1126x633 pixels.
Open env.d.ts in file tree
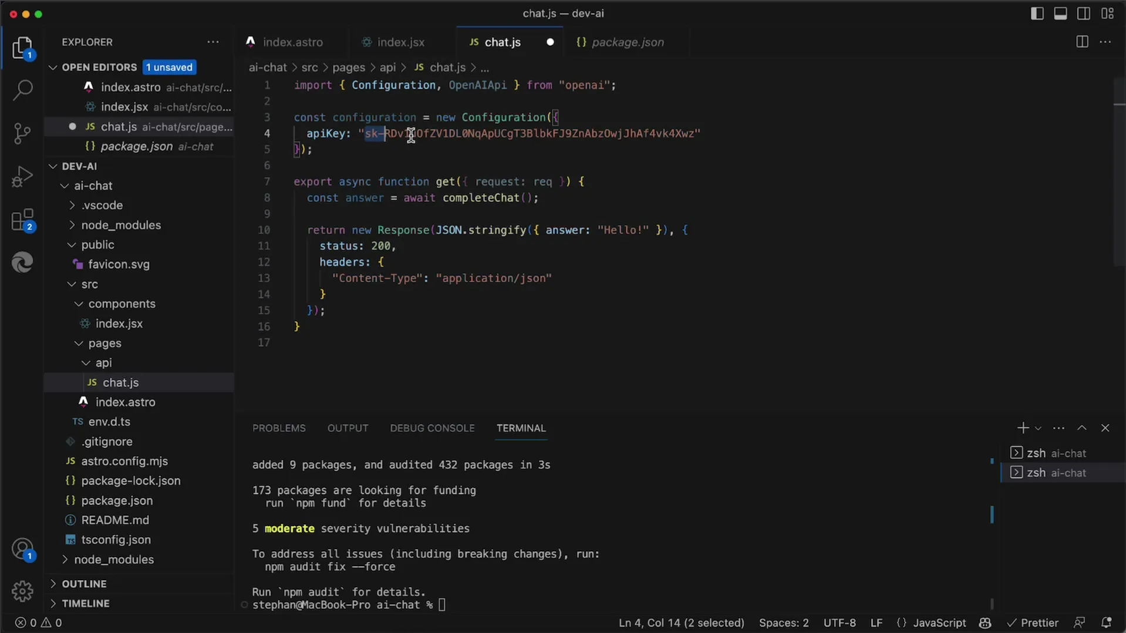point(139,422)
